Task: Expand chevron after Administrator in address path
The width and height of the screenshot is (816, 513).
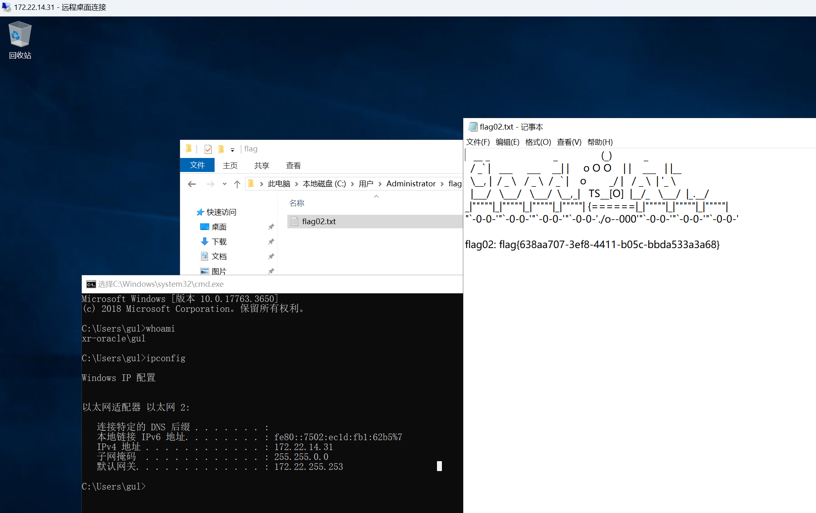Action: (442, 184)
